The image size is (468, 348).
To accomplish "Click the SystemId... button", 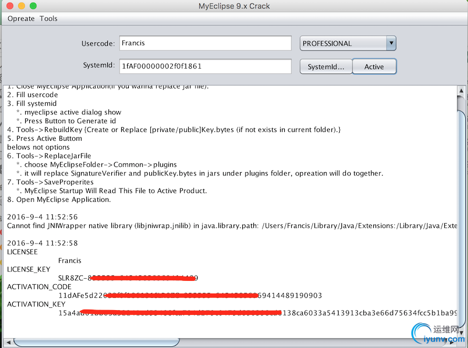I will [326, 67].
